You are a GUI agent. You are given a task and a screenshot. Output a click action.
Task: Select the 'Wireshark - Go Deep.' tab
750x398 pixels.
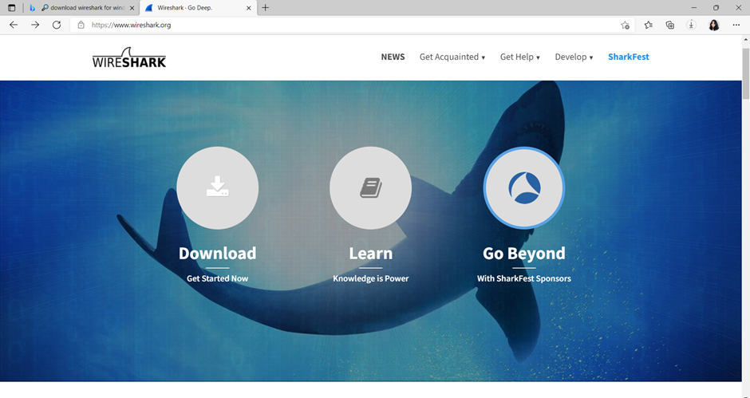click(199, 8)
